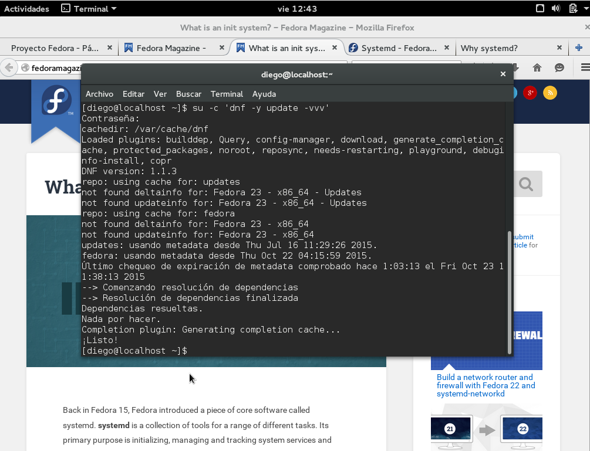Click the Firefox back arrow button
Screen dimensions: 590x451
[x=9, y=67]
